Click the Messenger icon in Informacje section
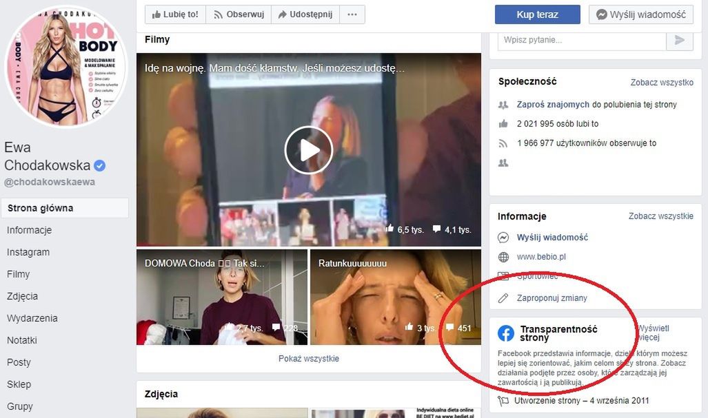708x418 pixels. pyautogui.click(x=503, y=238)
